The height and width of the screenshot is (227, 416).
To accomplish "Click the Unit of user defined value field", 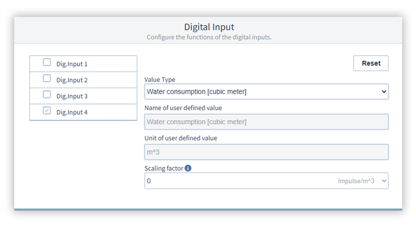I will coord(266,152).
